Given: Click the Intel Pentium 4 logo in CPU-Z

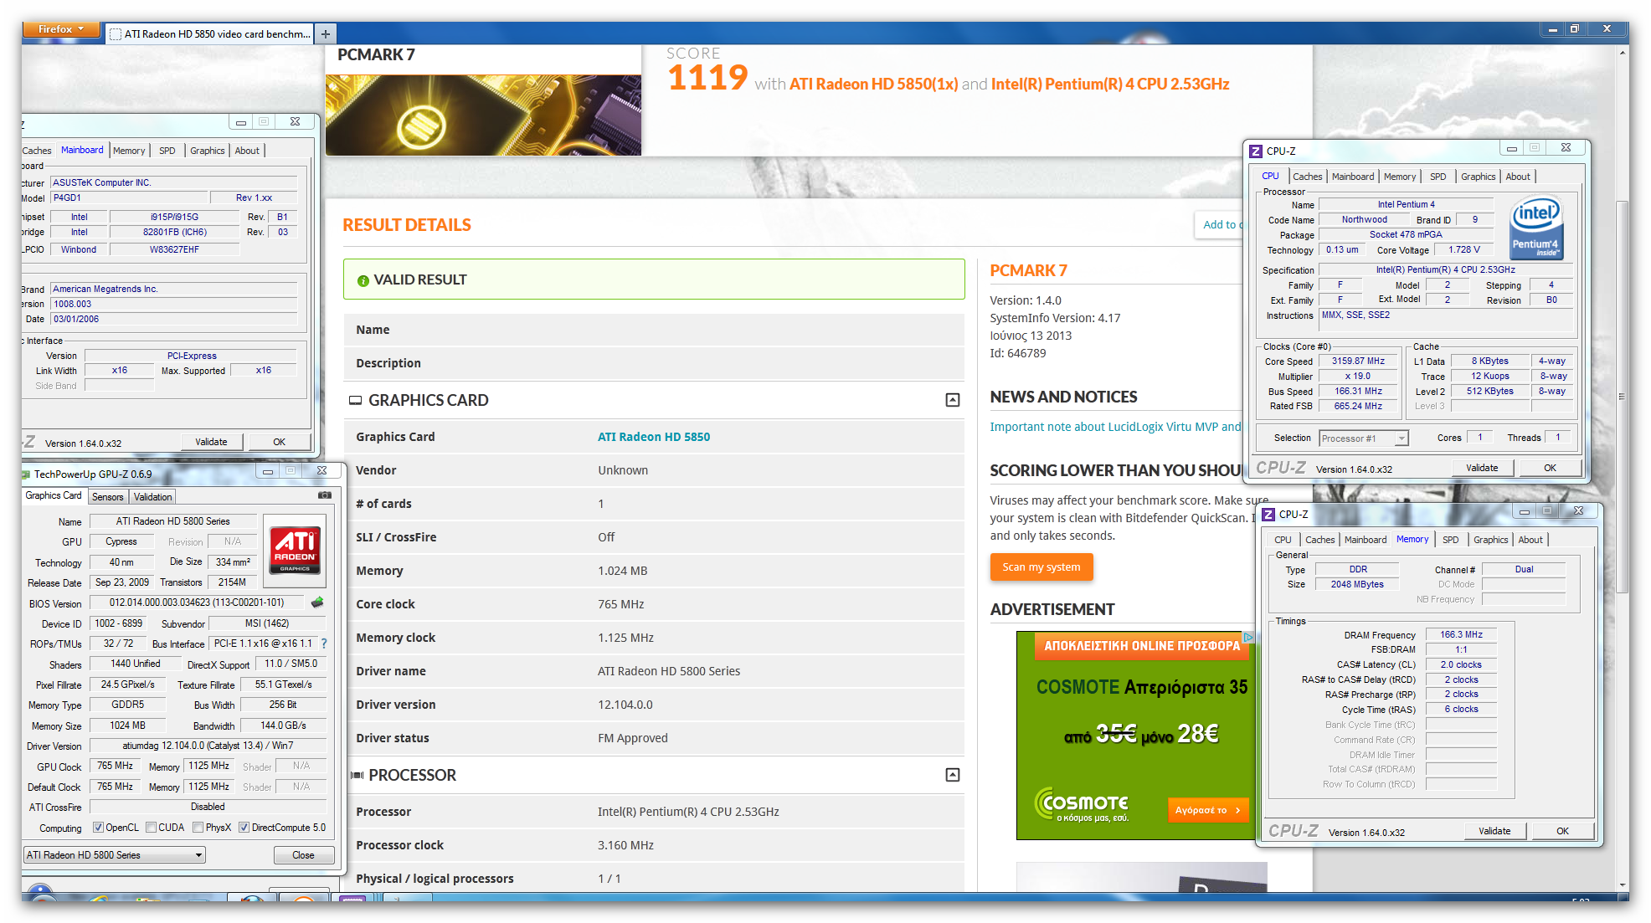Looking at the screenshot, I should pos(1536,227).
